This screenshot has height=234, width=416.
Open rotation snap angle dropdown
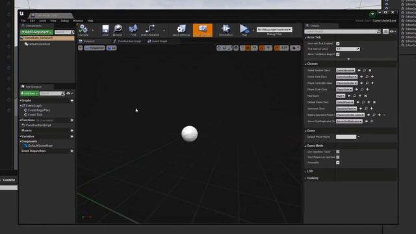click(268, 47)
